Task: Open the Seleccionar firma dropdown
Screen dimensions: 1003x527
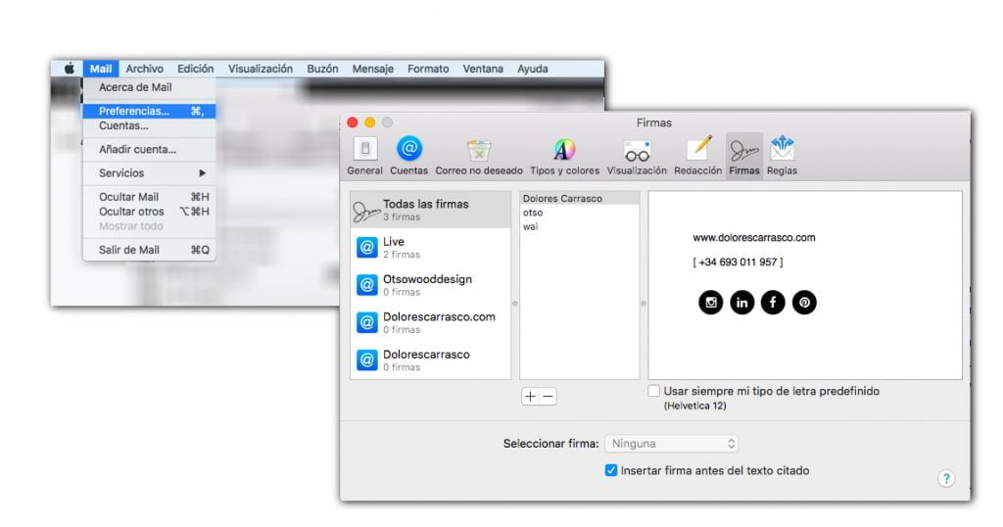Action: 672,443
